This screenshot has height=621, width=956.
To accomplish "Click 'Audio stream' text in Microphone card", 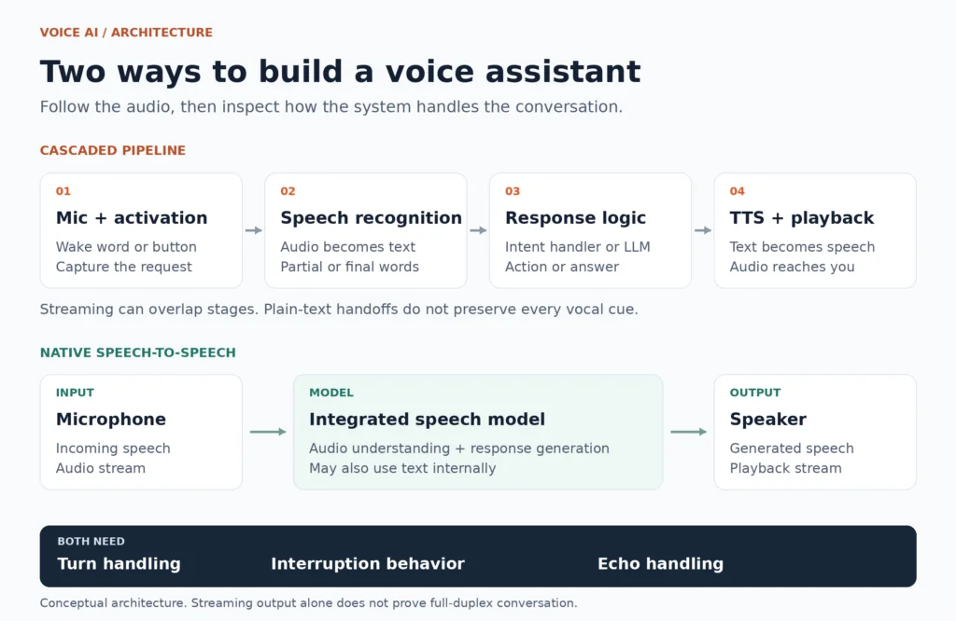I will tap(101, 468).
